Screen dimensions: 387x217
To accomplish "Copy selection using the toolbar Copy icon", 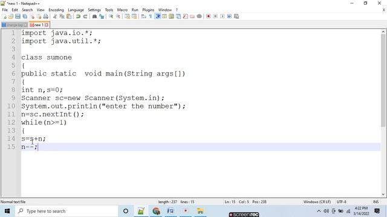I will (x=62, y=16).
